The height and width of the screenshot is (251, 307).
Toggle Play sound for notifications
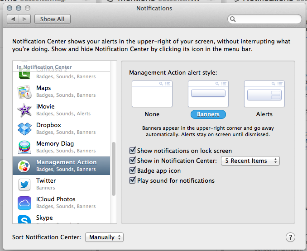[132, 180]
